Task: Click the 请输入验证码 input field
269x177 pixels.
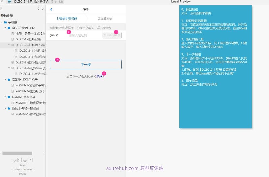Action: 78,35
